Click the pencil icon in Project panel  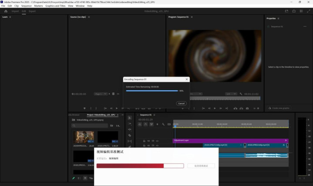pyautogui.click(x=74, y=178)
